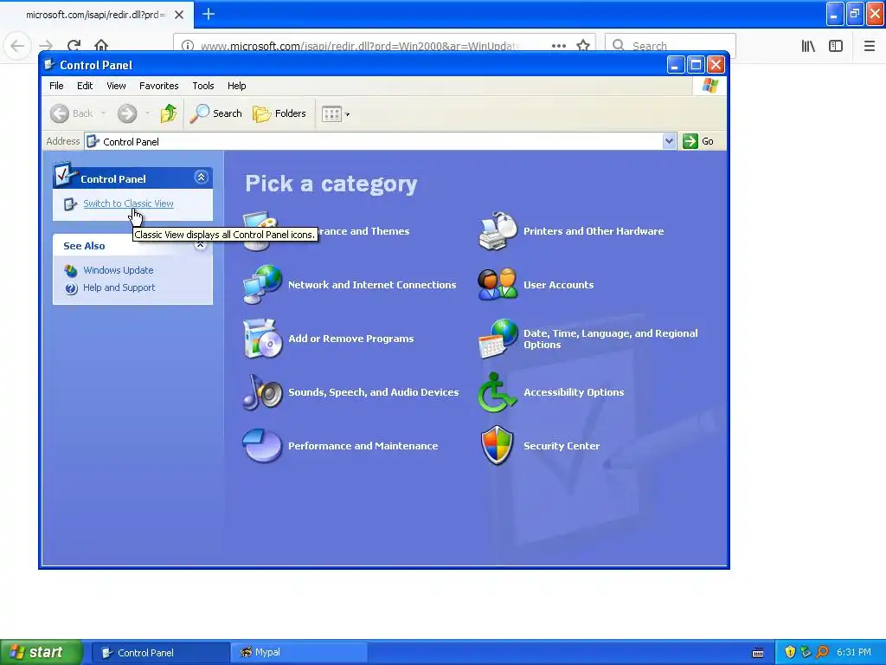Screen dimensions: 886x665
Task: Open Sounds, Speech, and Audio Devices icon
Action: tap(262, 392)
